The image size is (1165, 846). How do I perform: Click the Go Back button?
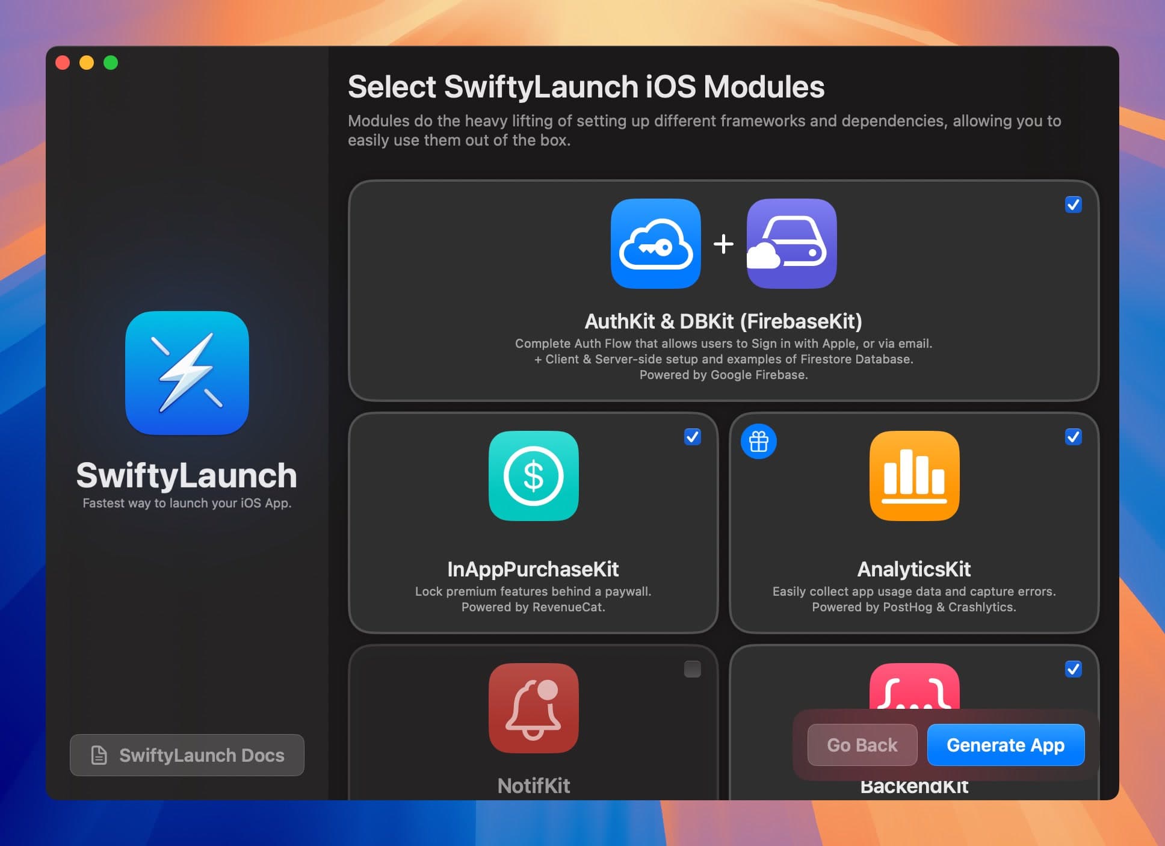[862, 745]
